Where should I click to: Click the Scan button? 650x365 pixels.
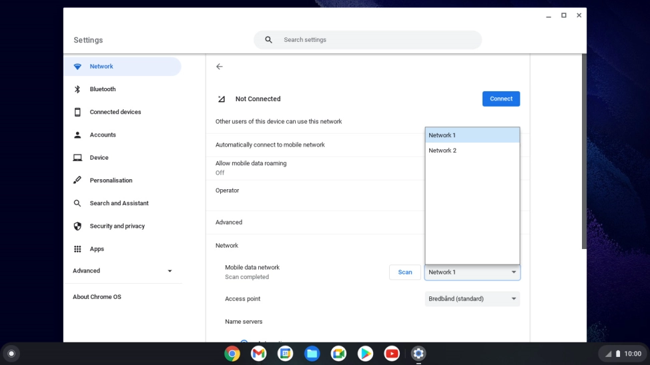[405, 272]
